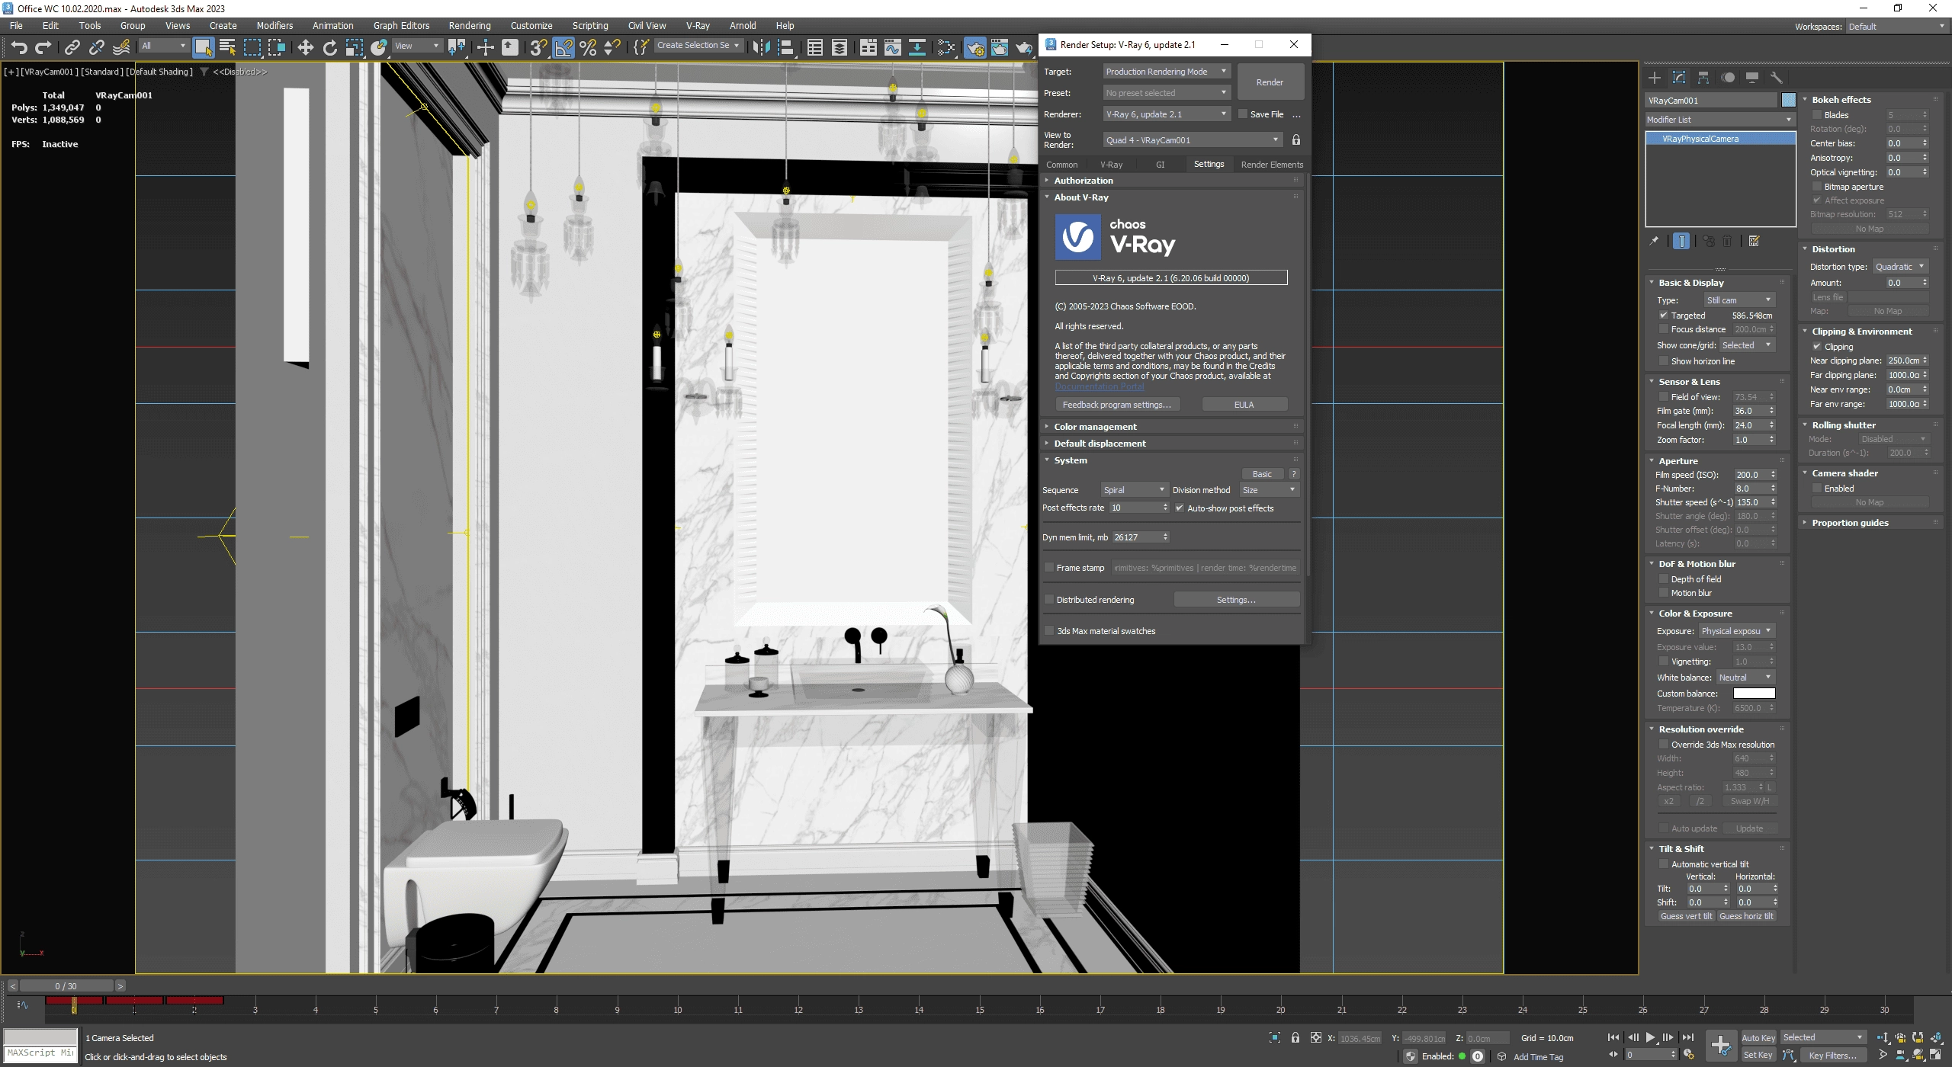Viewport: 1952px width, 1067px height.
Task: Turn on the Depth of field checkbox
Action: pyautogui.click(x=1664, y=579)
